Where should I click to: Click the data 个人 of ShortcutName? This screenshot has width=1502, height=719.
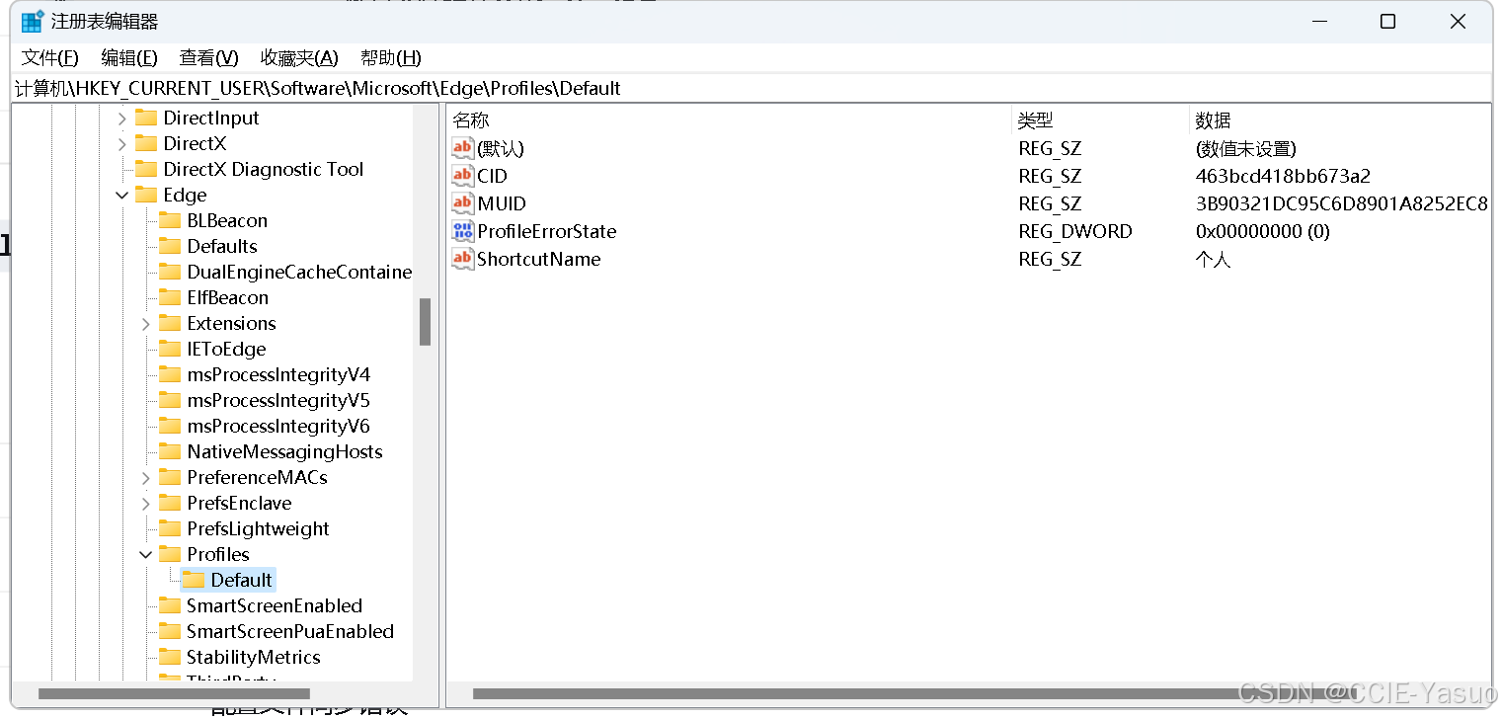coord(1213,259)
